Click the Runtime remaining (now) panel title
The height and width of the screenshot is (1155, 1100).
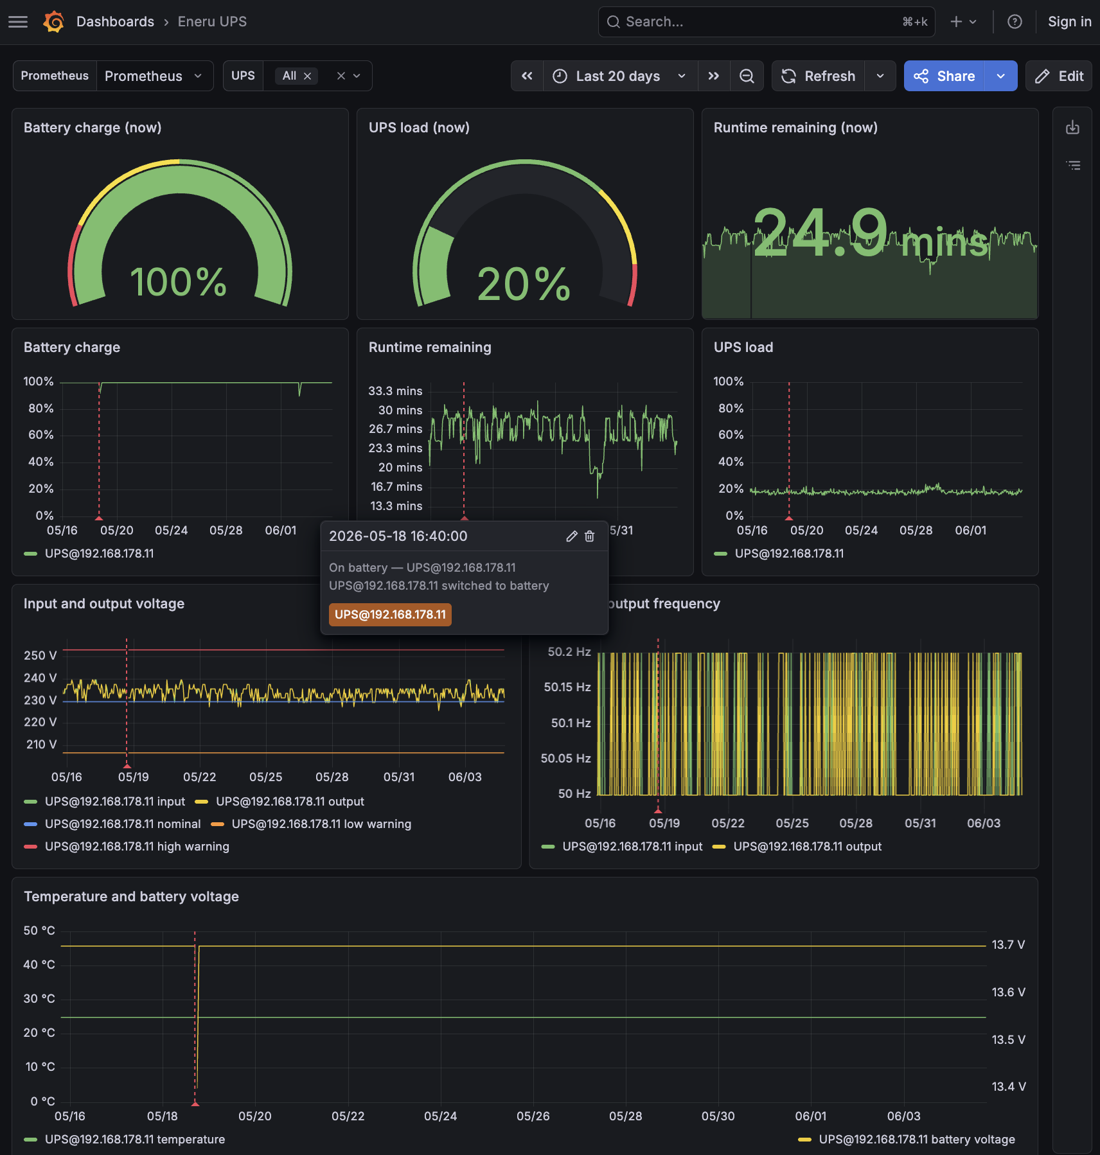pos(795,127)
